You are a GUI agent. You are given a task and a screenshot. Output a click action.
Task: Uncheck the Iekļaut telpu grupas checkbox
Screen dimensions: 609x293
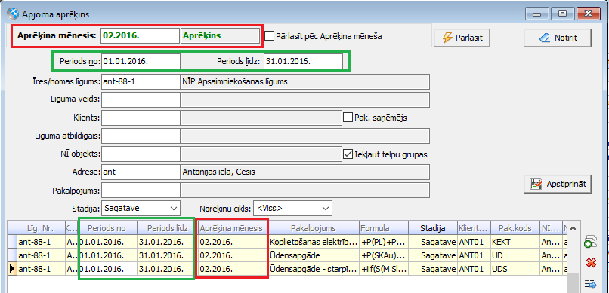click(348, 154)
